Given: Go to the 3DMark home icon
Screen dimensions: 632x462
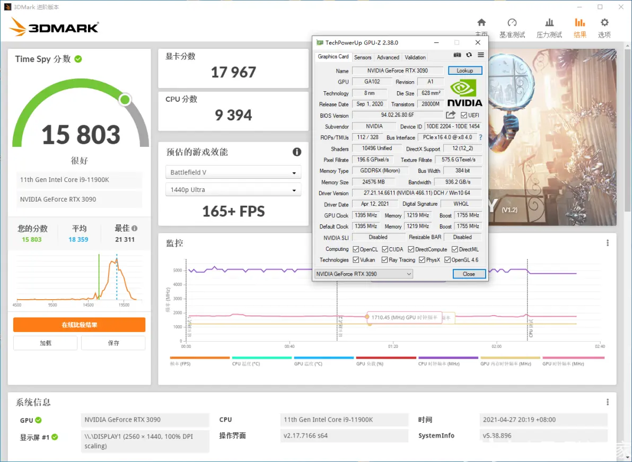Looking at the screenshot, I should pyautogui.click(x=481, y=23).
